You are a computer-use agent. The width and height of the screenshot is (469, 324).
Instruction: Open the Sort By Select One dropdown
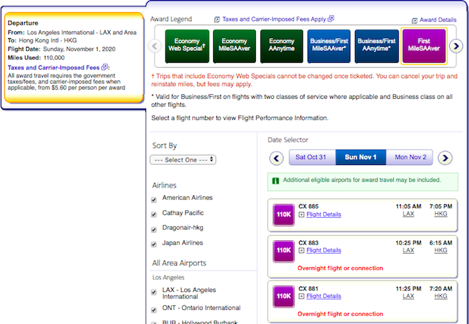(183, 160)
